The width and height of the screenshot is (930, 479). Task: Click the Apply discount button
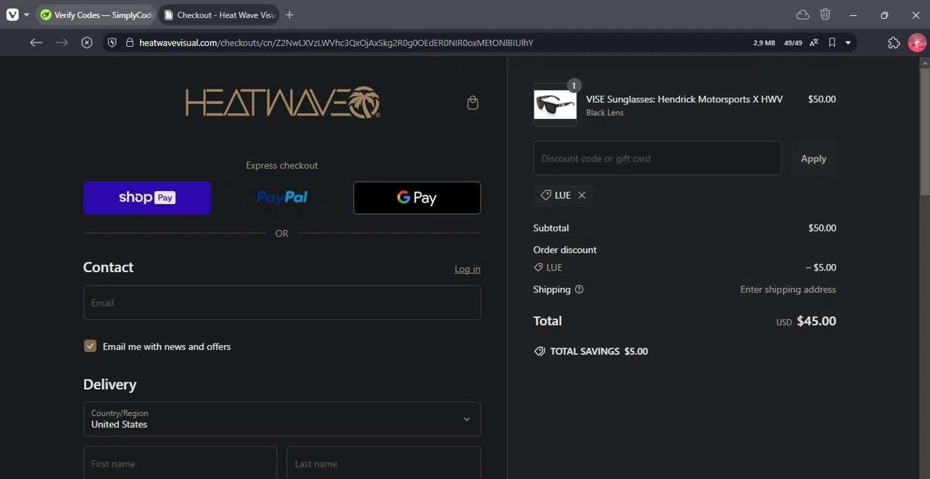coord(813,159)
